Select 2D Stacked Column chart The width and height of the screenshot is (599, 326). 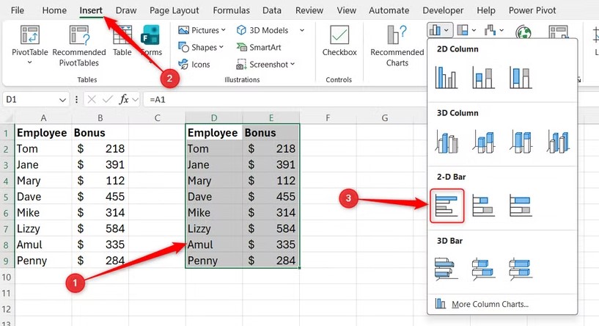coord(483,77)
